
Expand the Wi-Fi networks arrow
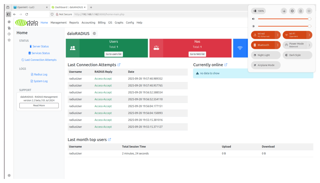309,35
